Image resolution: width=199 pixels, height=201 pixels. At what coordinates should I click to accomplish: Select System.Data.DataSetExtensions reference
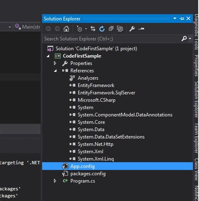click(111, 137)
